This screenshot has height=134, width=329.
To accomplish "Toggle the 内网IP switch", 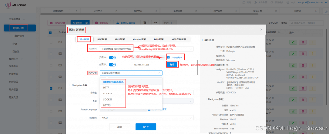I will (x=112, y=65).
